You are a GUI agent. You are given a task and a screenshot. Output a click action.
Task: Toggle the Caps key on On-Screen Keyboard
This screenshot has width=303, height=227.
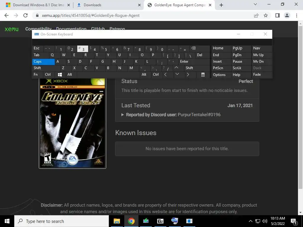tap(43, 61)
